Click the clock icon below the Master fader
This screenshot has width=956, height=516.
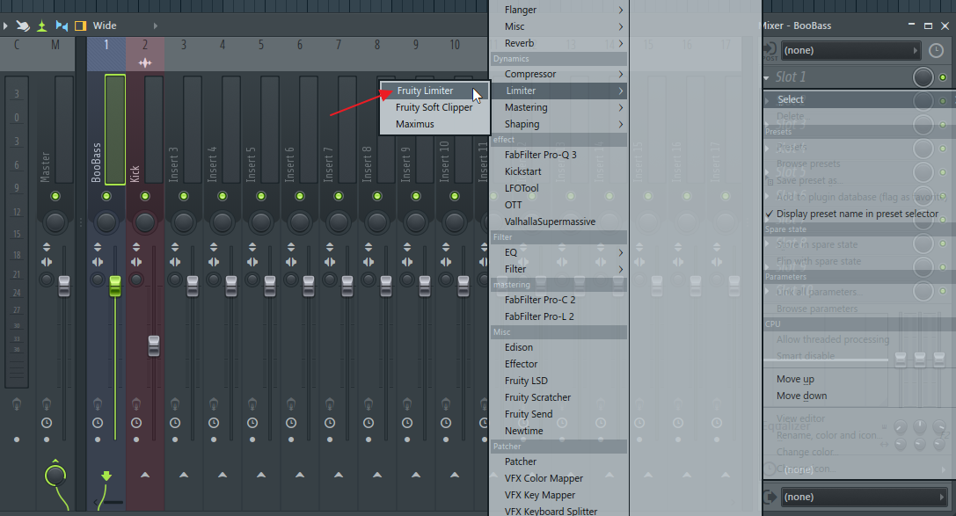[x=47, y=423]
